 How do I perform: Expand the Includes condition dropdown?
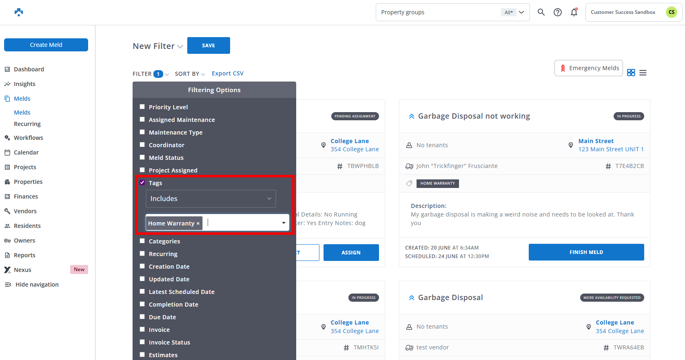point(211,199)
